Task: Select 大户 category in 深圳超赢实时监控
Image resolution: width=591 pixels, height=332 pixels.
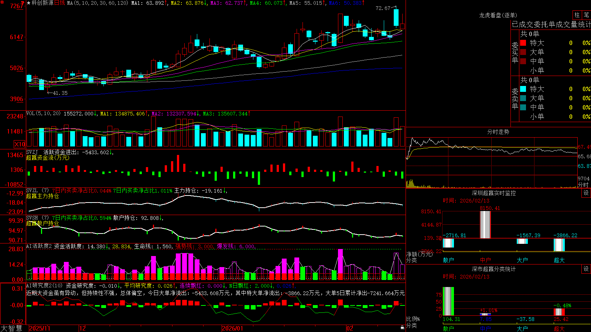Action: tap(522, 260)
